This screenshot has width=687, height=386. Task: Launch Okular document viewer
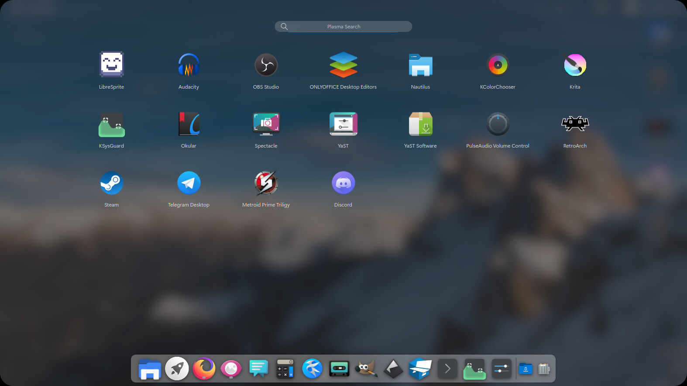(x=189, y=124)
